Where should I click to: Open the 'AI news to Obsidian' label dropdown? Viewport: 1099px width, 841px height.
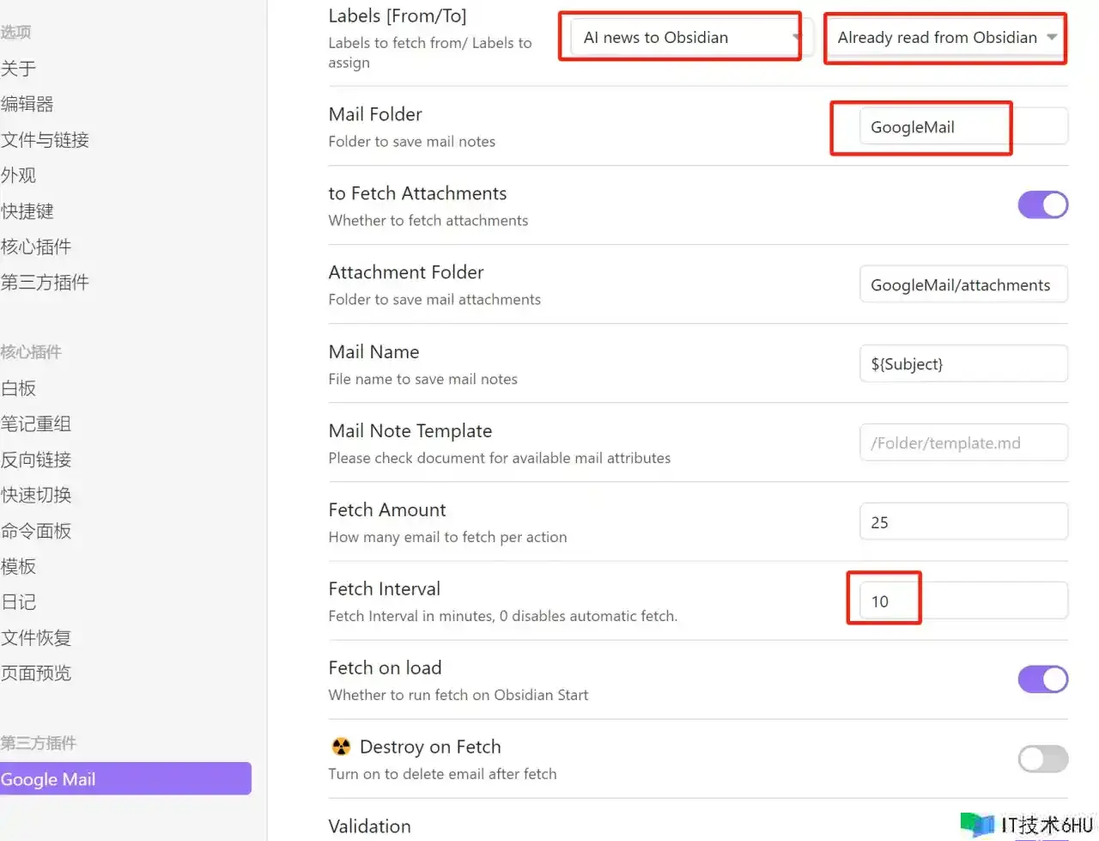690,37
